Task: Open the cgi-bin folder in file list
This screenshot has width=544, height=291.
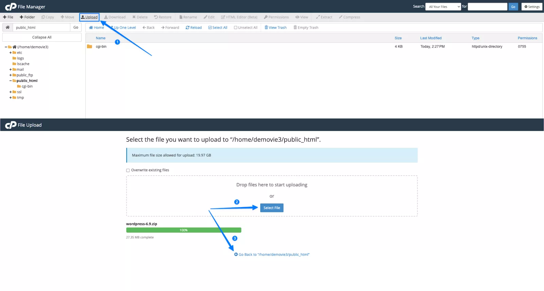Action: (x=101, y=47)
